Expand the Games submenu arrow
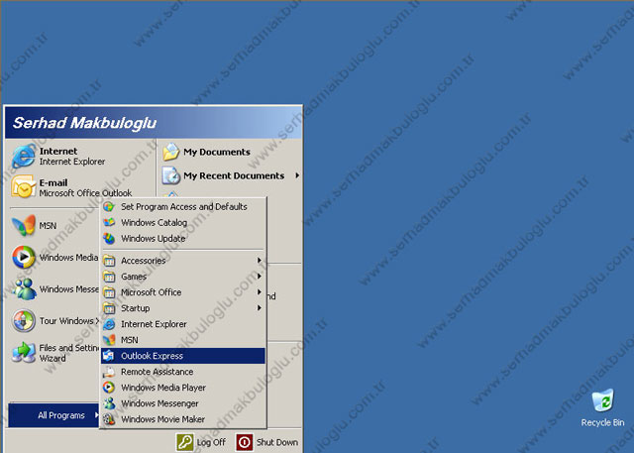 [x=260, y=277]
